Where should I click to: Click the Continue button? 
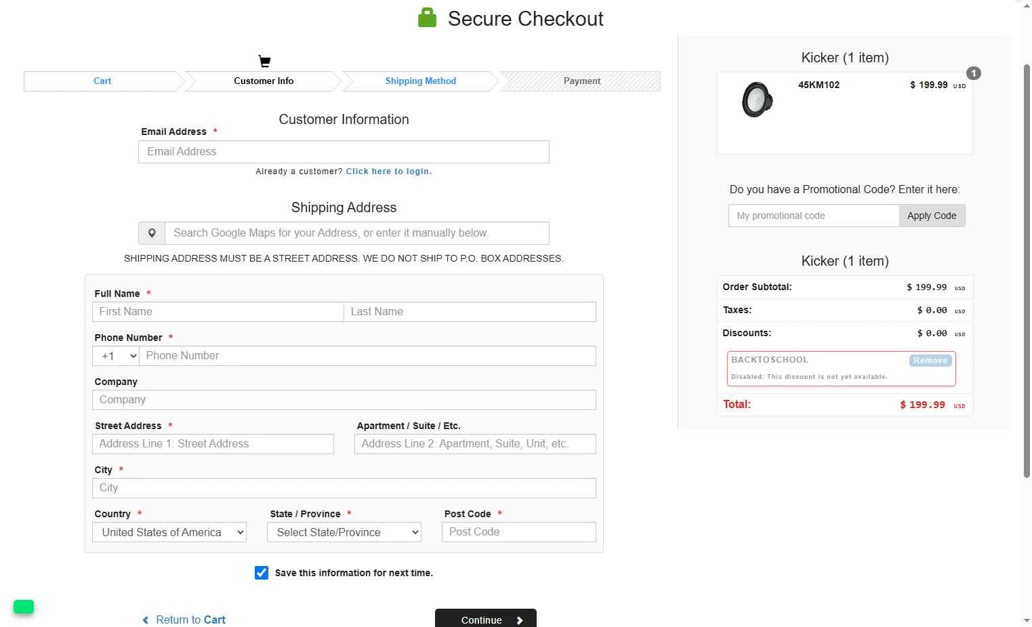(x=486, y=618)
